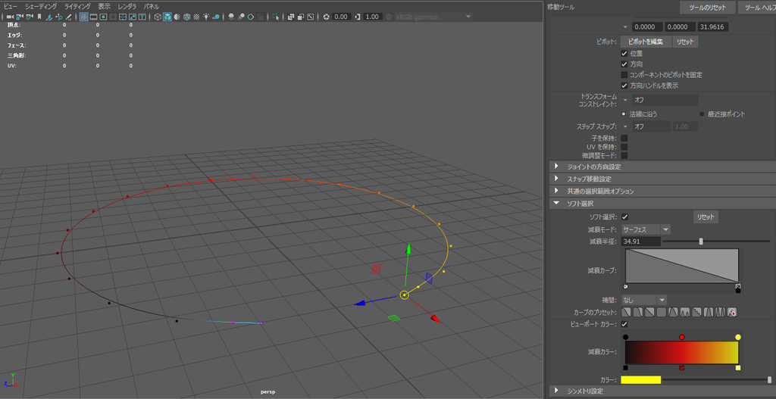776x399 pixels.
Task: Select the last curve preset icon
Action: coord(732,313)
